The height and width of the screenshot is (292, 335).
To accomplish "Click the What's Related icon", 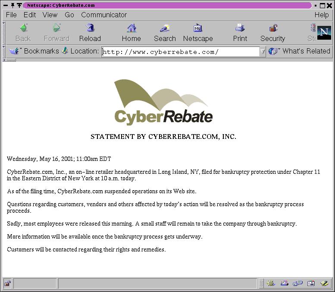I will click(273, 51).
